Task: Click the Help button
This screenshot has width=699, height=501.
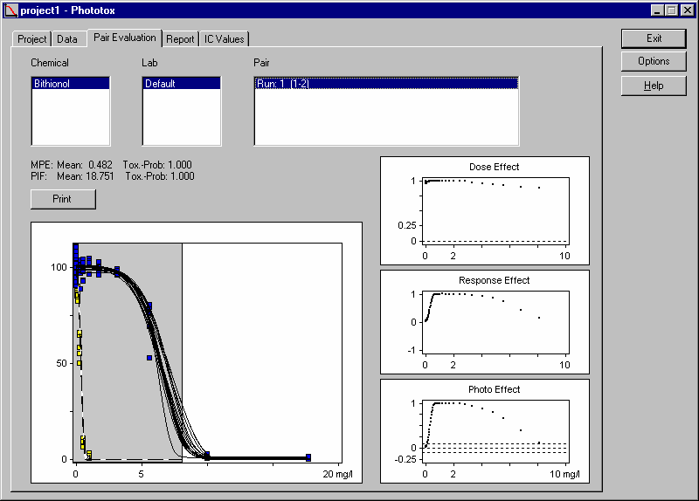Action: 654,86
